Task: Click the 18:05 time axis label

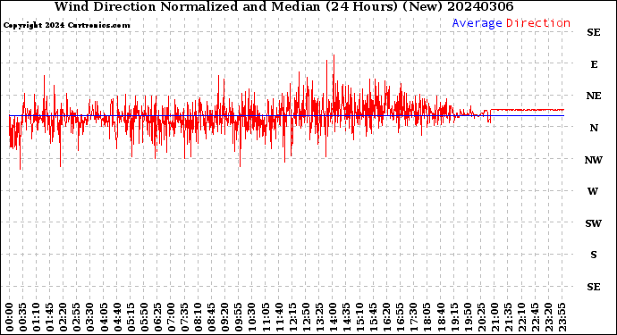Action: [x=427, y=317]
